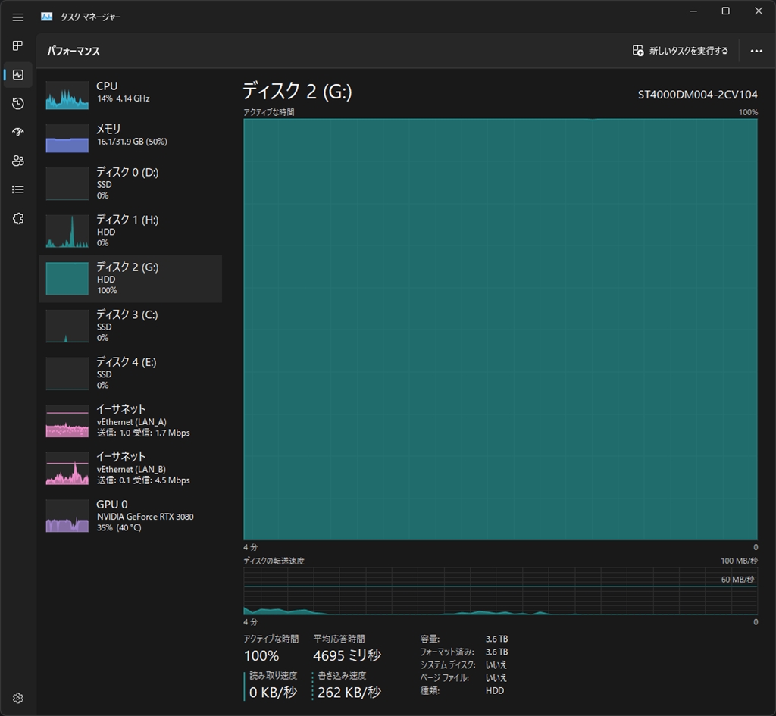Click the 容量 3.6 TB value
The image size is (776, 716).
tap(496, 639)
